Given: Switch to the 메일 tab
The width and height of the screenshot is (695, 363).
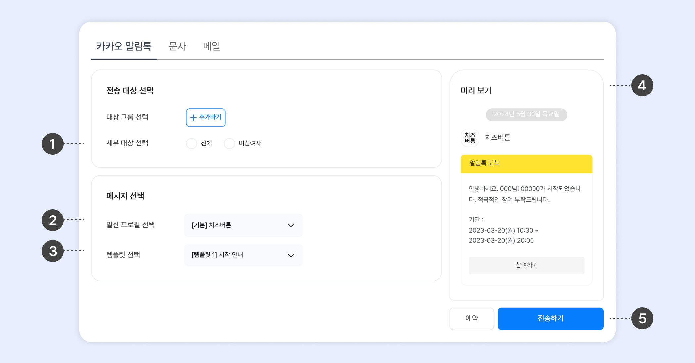Looking at the screenshot, I should tap(211, 46).
